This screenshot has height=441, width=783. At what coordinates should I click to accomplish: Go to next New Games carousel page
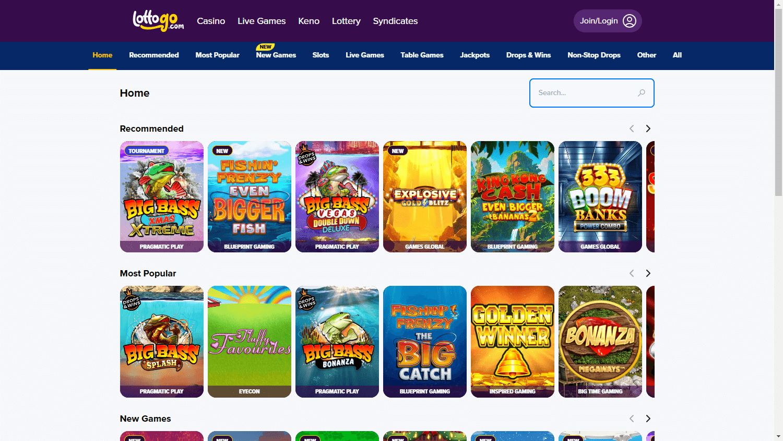[x=648, y=419]
